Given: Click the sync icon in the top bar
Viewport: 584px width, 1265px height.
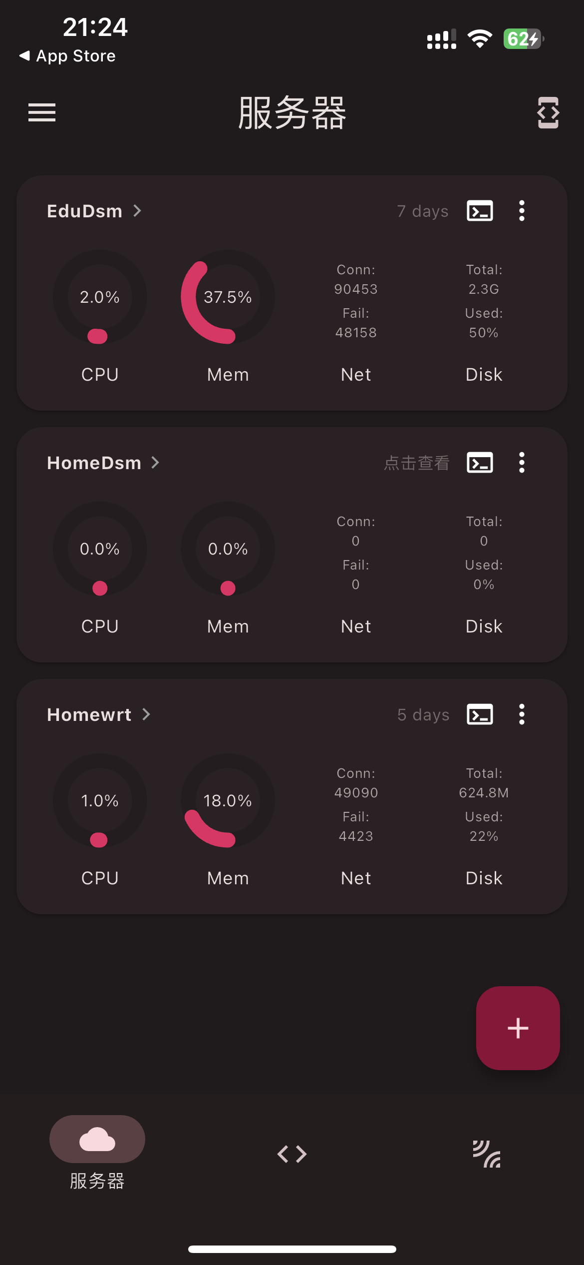Looking at the screenshot, I should point(547,113).
